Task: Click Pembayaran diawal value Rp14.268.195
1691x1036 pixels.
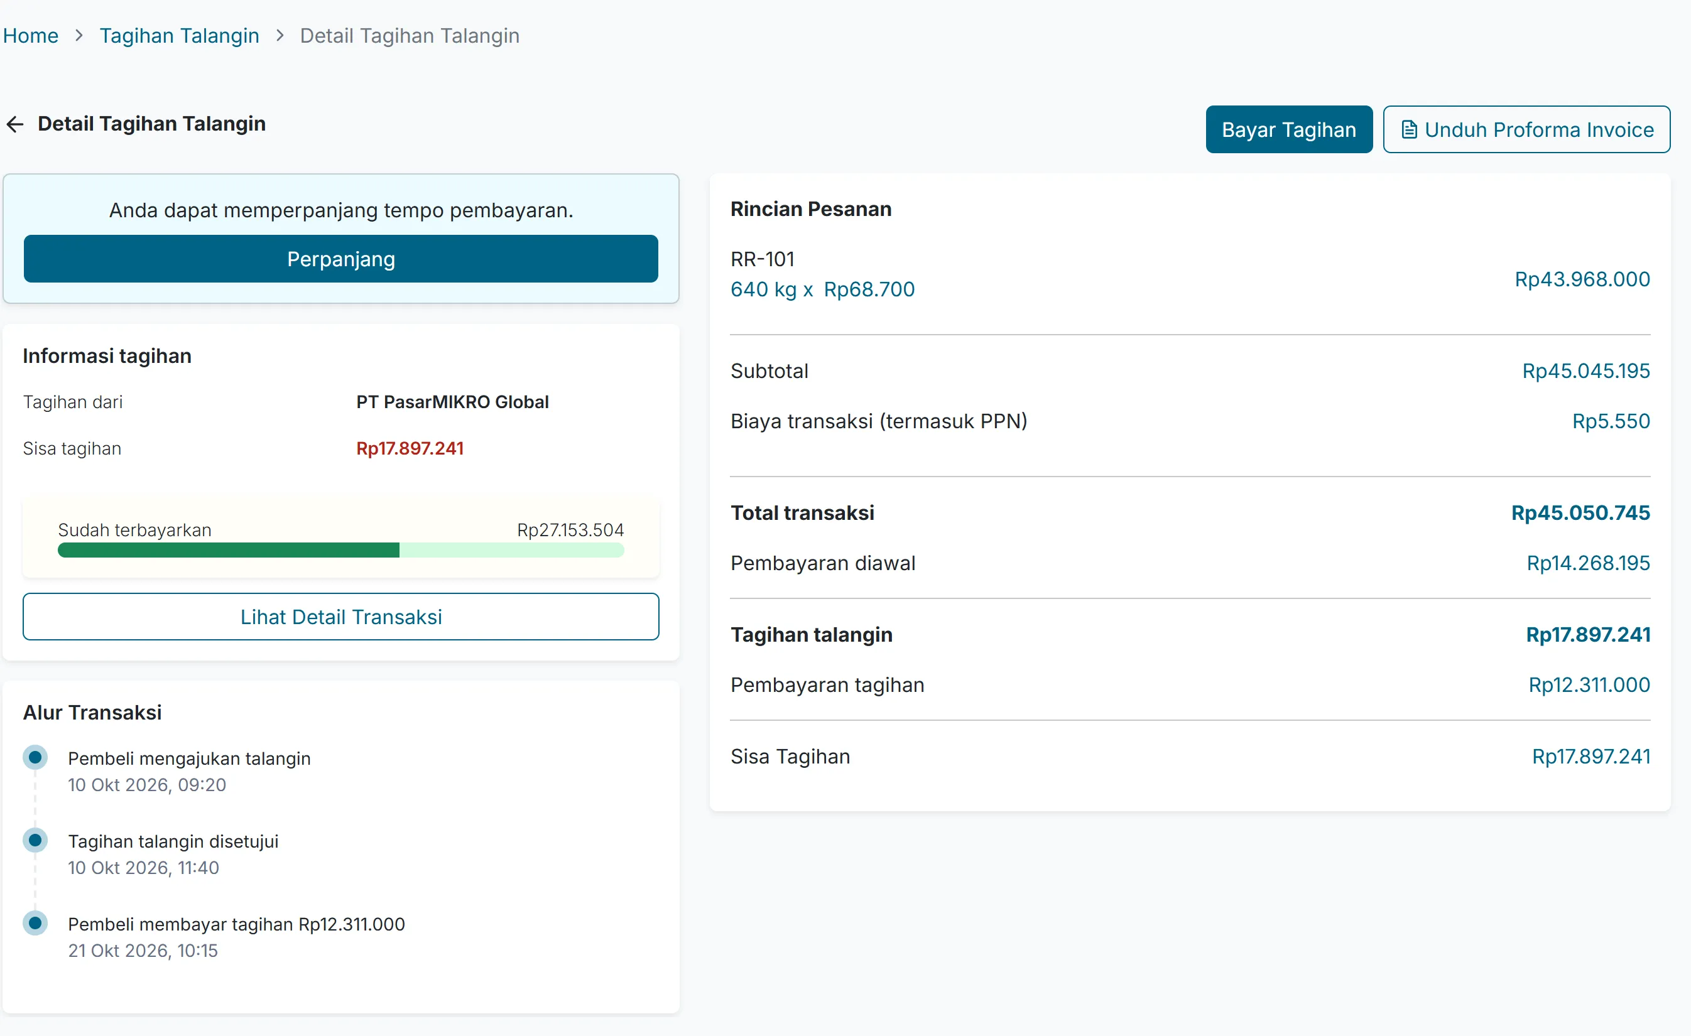Action: [1588, 563]
